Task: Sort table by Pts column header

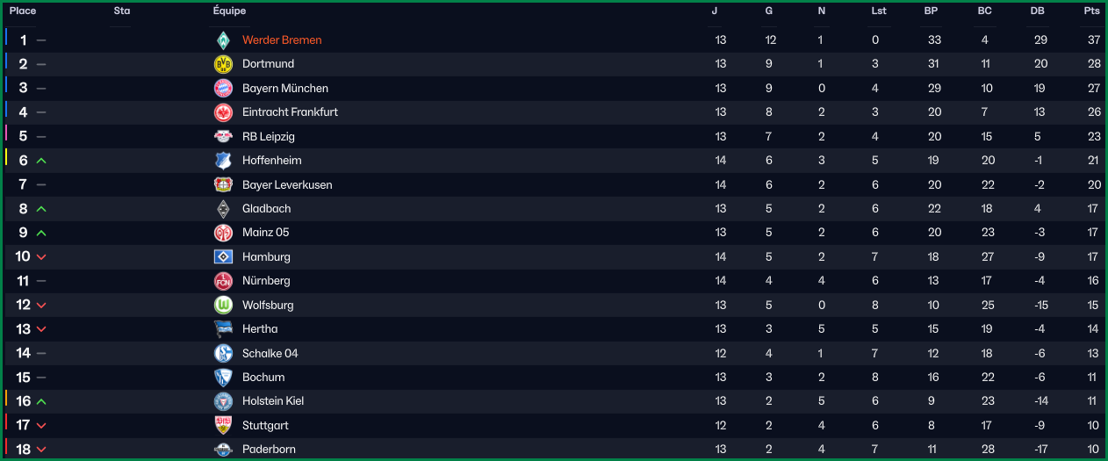Action: click(1092, 11)
